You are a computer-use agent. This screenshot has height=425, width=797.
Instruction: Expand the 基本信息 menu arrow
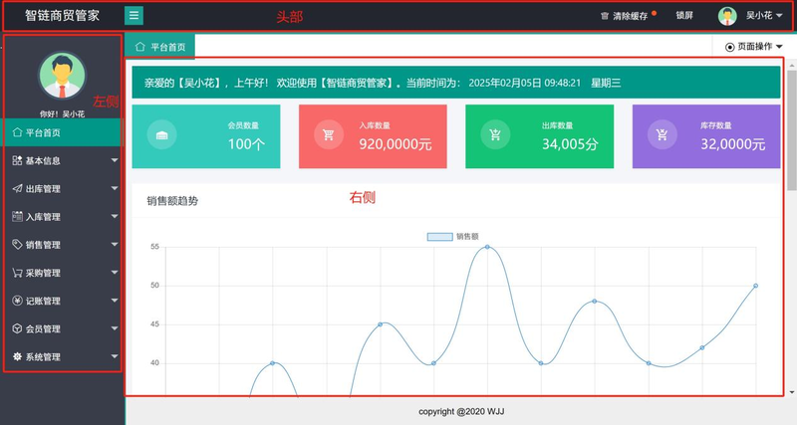[115, 160]
